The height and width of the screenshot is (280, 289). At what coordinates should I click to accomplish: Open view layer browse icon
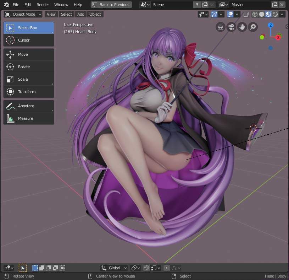(224, 5)
